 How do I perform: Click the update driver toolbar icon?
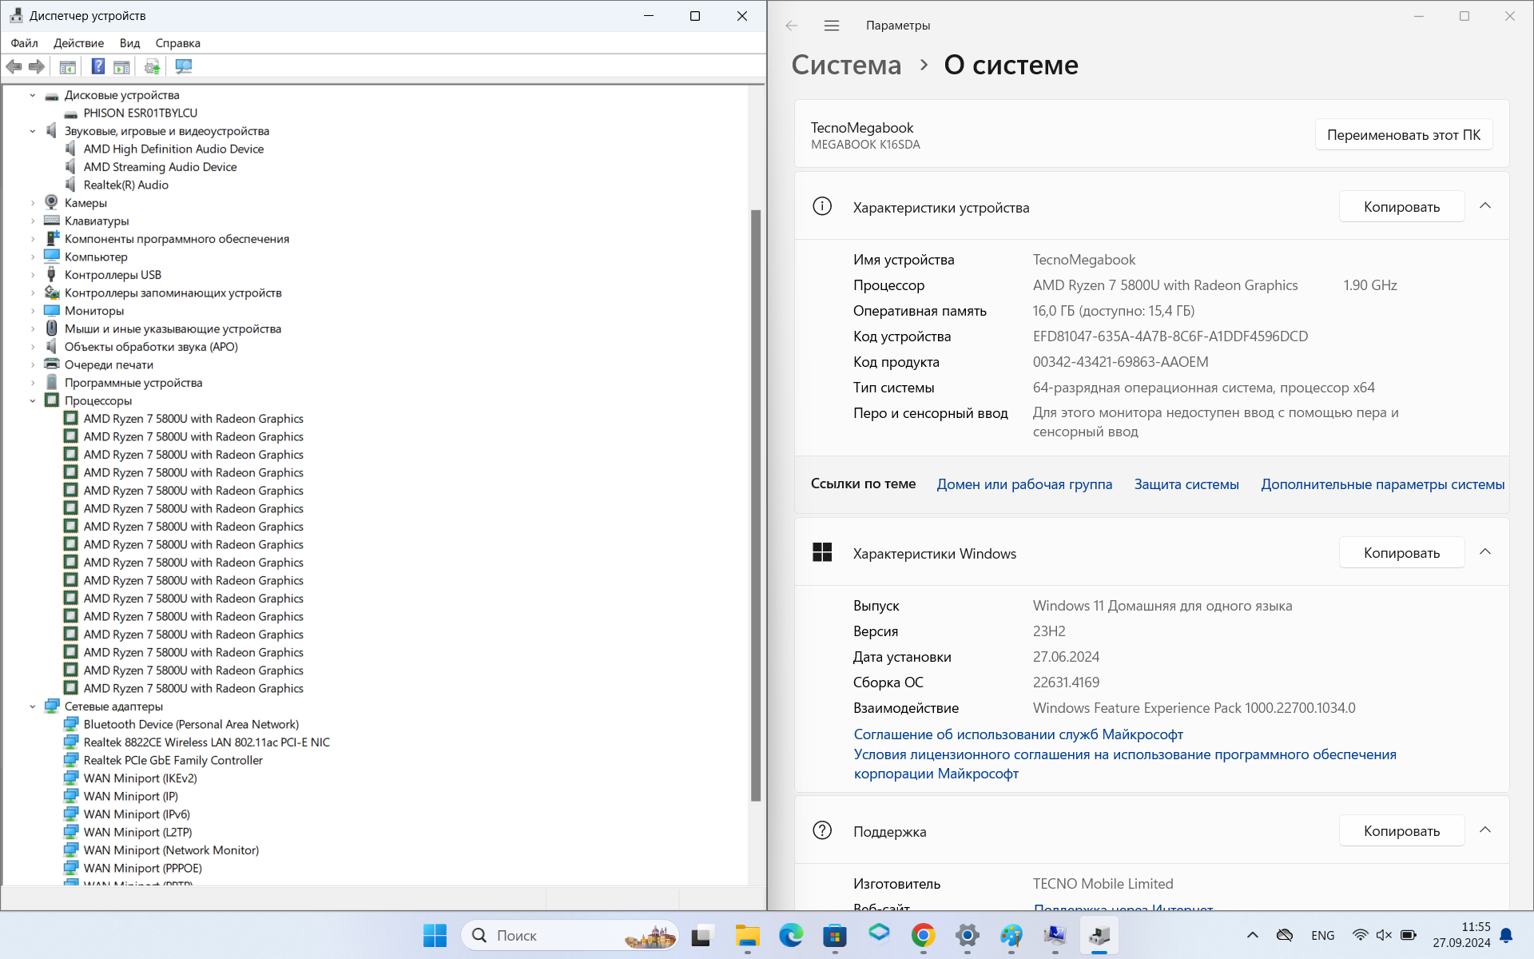point(152,66)
